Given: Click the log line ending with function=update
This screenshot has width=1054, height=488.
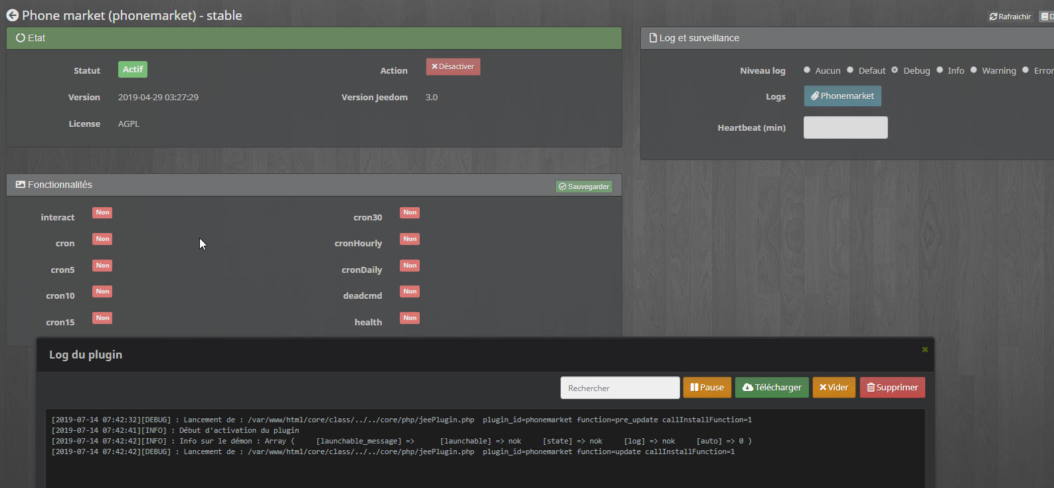Looking at the screenshot, I should (393, 451).
